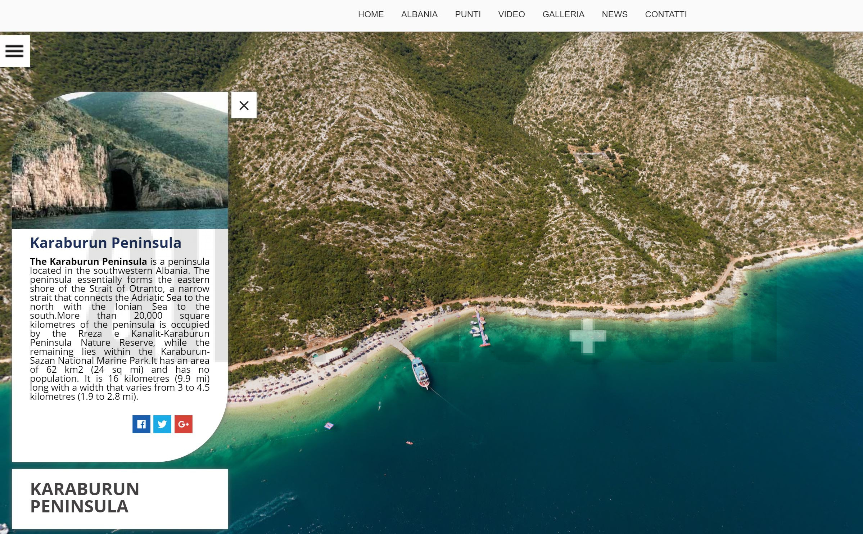The image size is (863, 534).
Task: Open the GALLERIA page
Action: click(563, 14)
